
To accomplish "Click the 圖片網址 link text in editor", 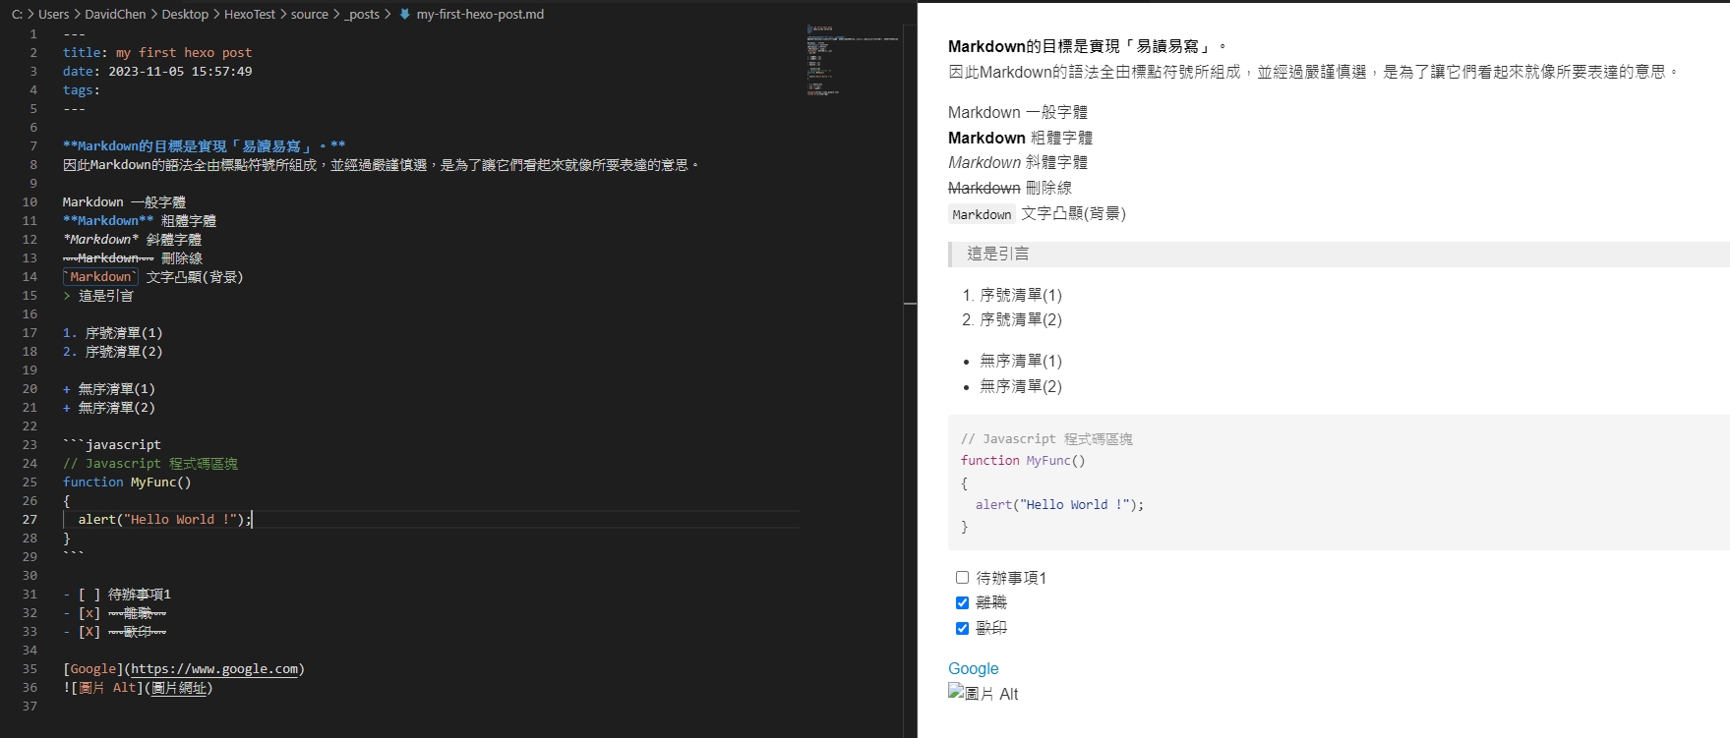I will tap(179, 688).
